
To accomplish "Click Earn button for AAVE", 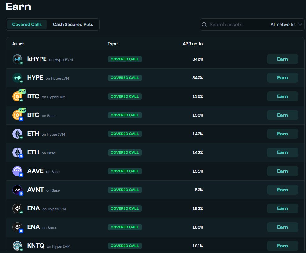I will [x=282, y=171].
